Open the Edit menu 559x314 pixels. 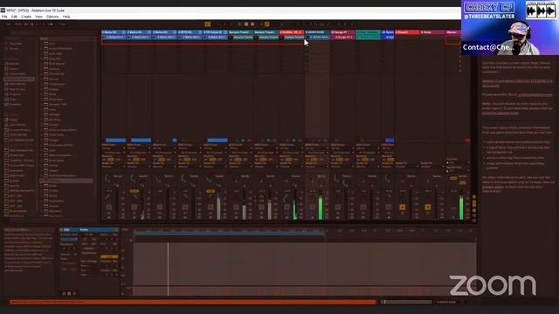pos(14,17)
